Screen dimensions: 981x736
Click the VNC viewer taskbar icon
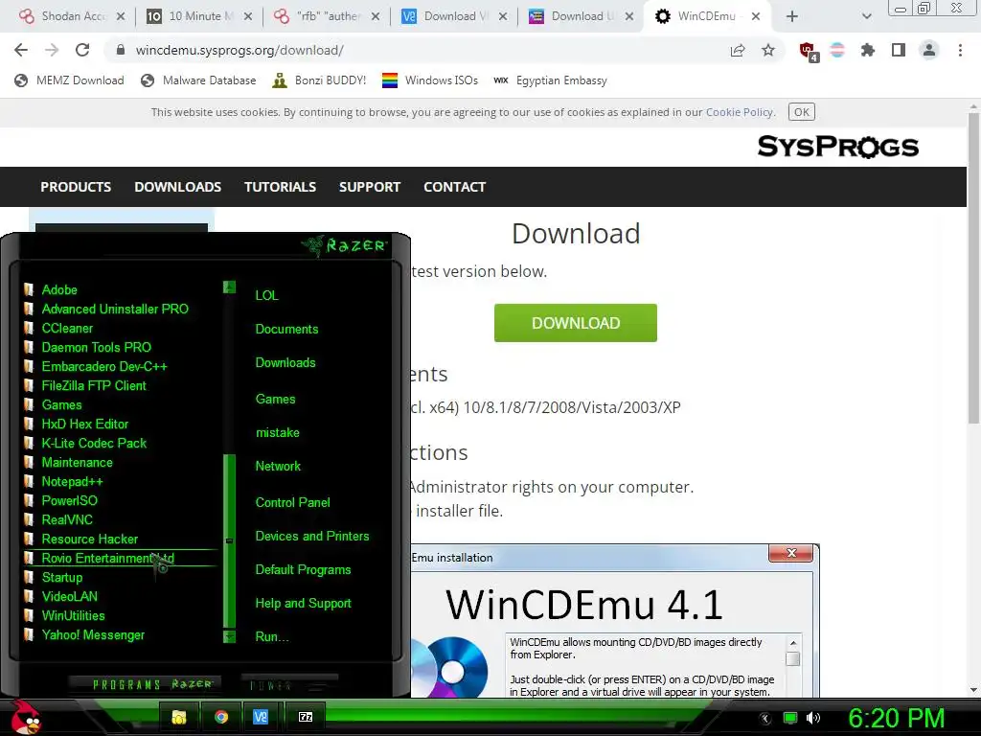click(x=261, y=717)
